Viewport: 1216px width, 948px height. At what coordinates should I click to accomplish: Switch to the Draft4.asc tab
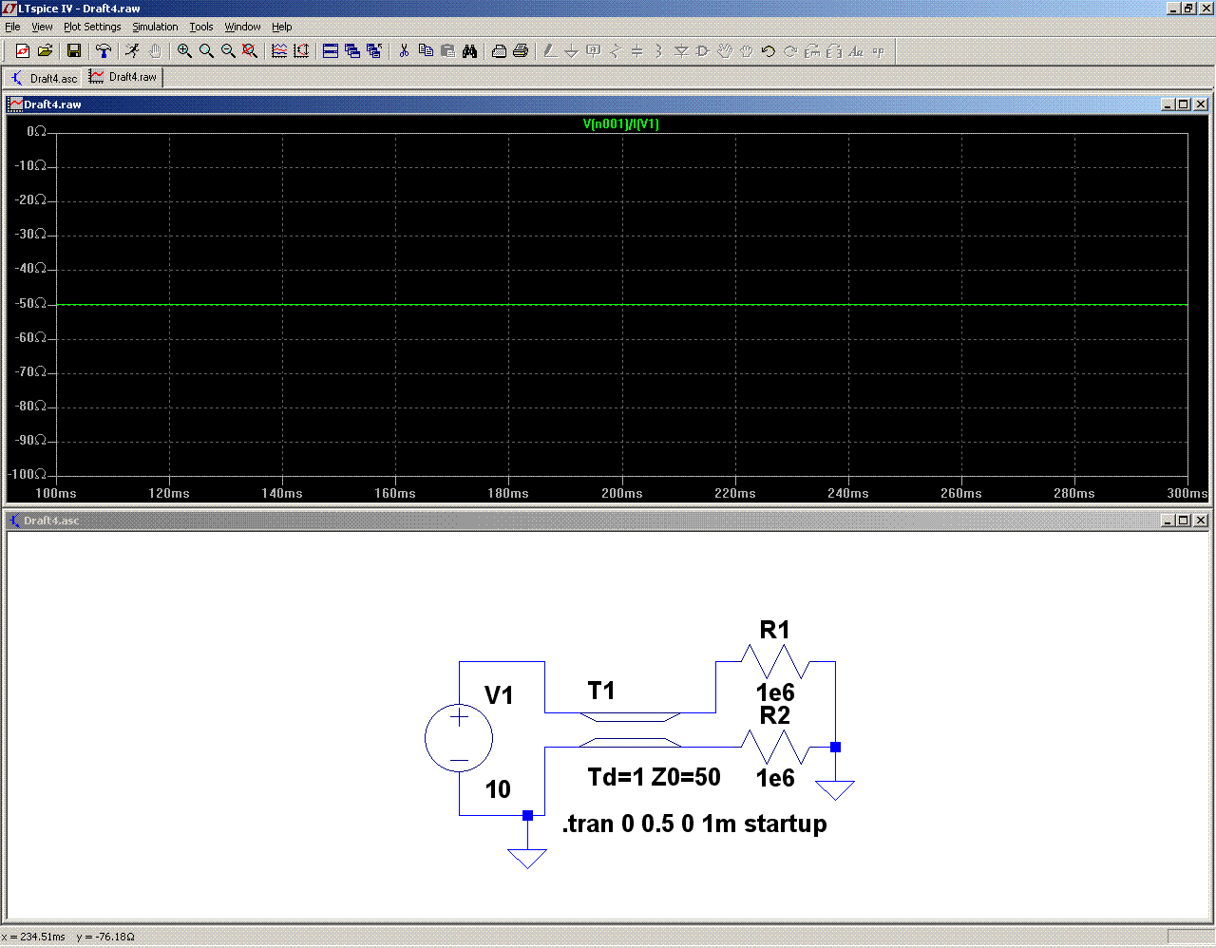tap(44, 78)
